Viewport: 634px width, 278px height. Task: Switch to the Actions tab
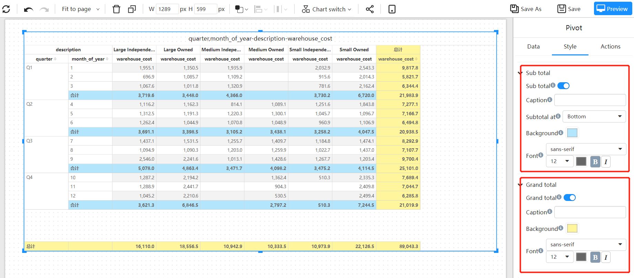[x=610, y=46]
